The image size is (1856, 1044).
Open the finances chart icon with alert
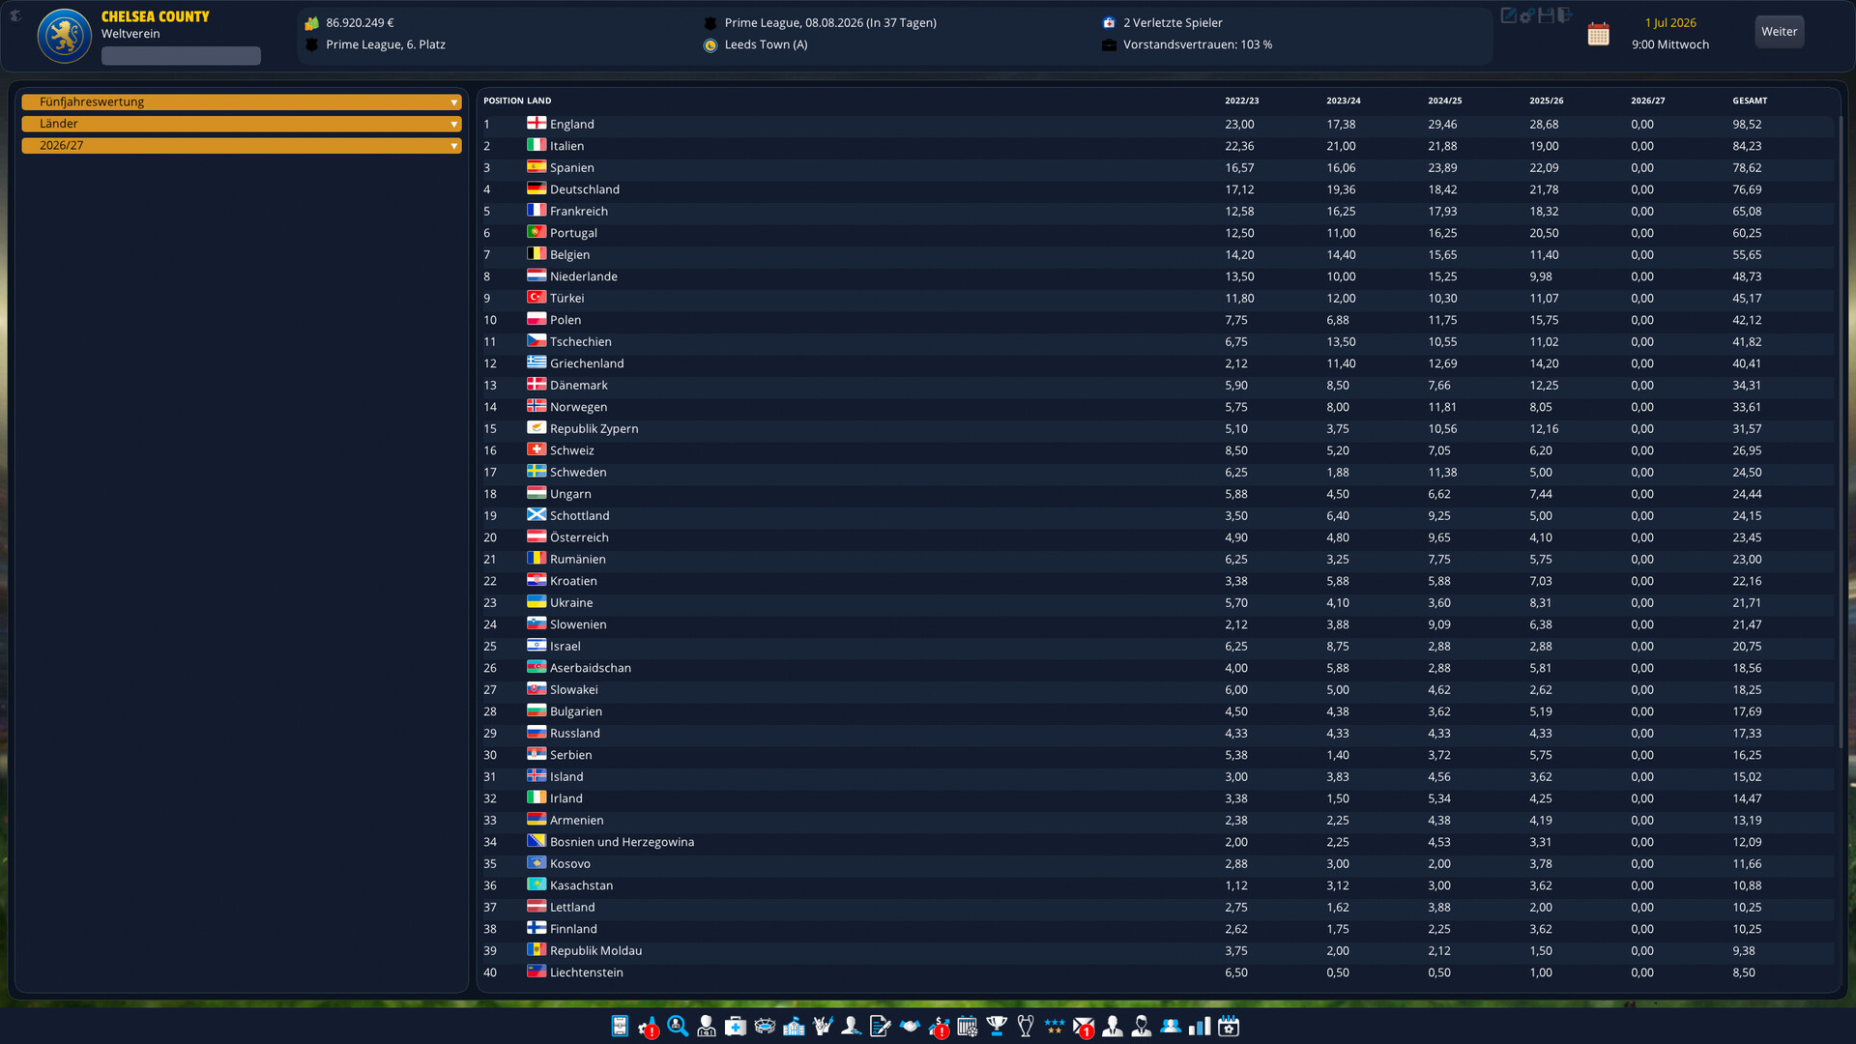click(939, 1026)
